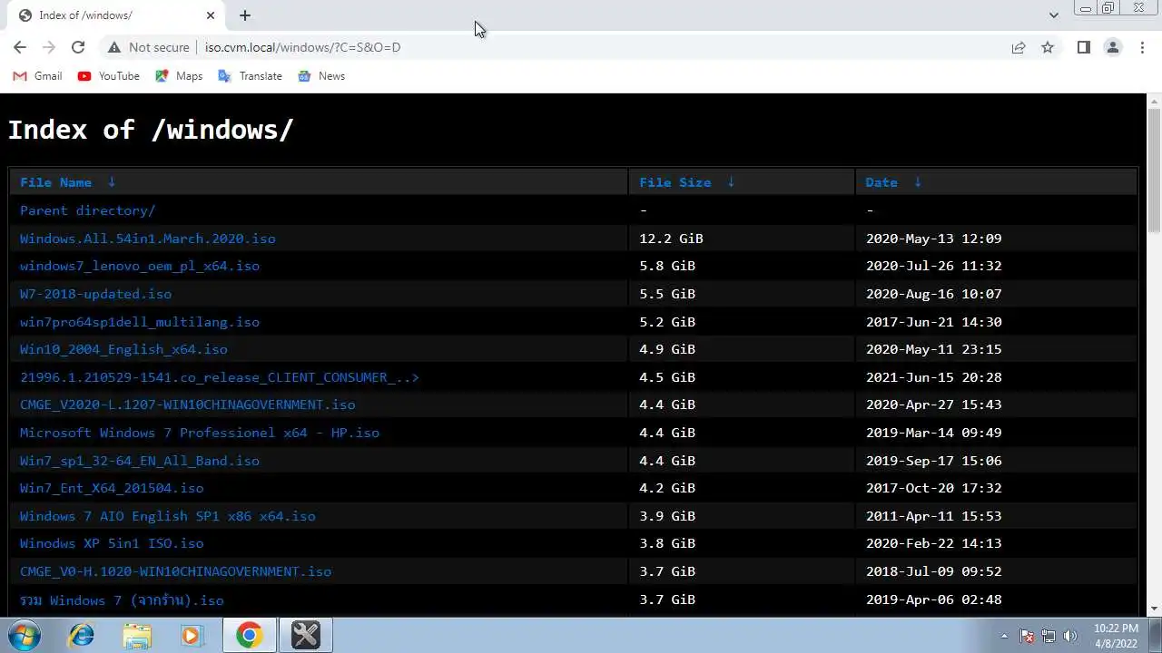Open the Thai-named Windows 7 .iso link
This screenshot has height=653, width=1162.
pyautogui.click(x=122, y=599)
